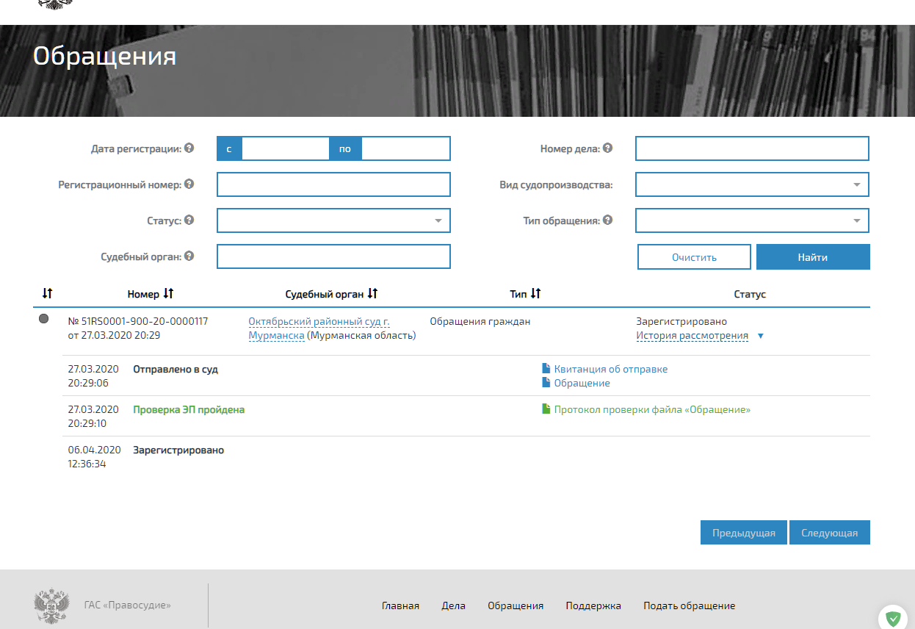The image size is (915, 629).
Task: Open the Статус dropdown list
Action: (333, 220)
